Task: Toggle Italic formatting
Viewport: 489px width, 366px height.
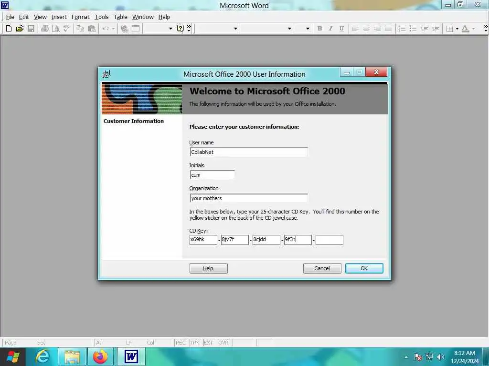Action: tap(330, 29)
